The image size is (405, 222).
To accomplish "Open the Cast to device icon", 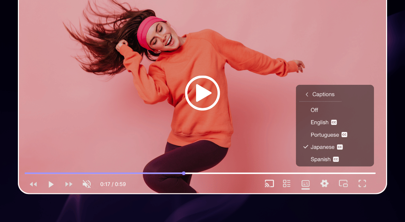I will [269, 184].
